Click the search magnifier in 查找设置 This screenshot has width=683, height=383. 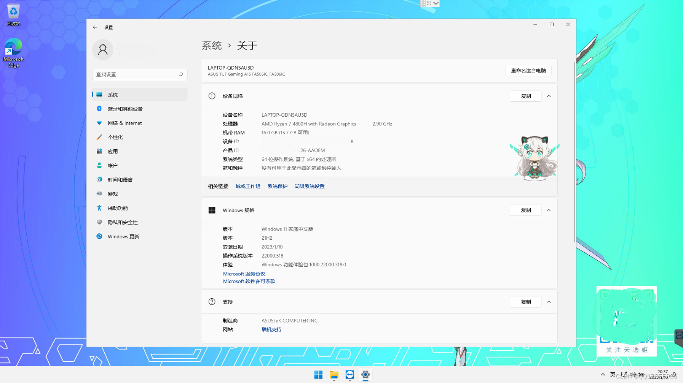tap(181, 74)
